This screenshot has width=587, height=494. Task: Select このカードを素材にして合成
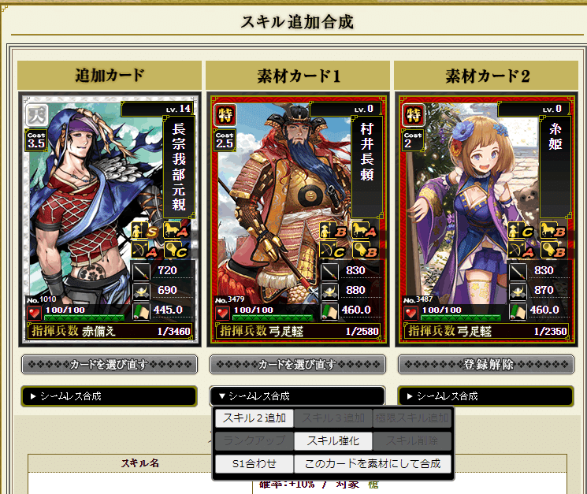point(373,464)
